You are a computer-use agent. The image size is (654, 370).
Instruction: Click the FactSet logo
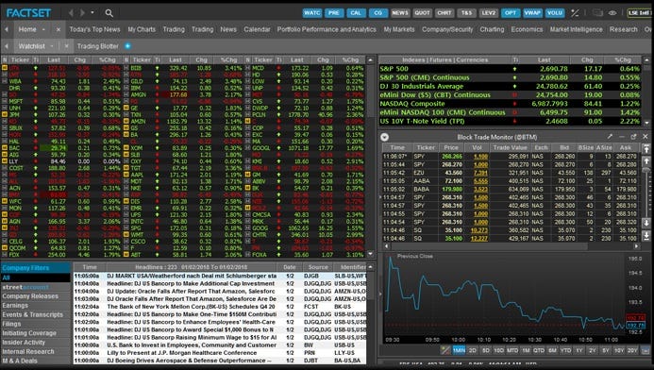tap(28, 13)
